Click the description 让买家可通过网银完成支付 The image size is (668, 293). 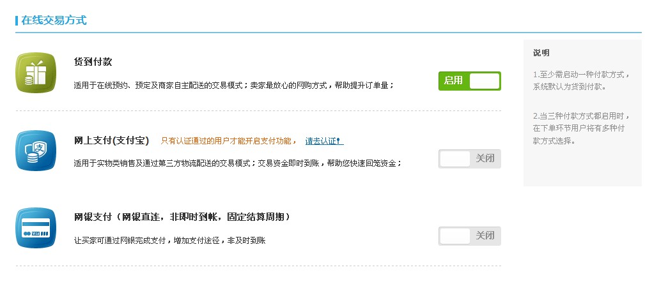[x=169, y=241]
